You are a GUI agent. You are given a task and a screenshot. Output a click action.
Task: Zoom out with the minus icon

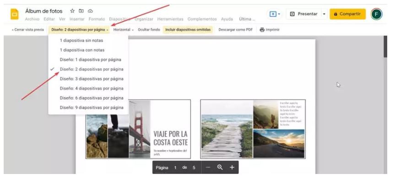coord(208,168)
